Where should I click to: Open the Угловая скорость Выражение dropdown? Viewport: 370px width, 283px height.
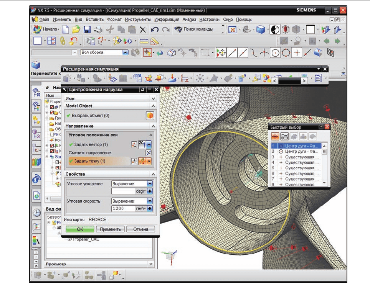pyautogui.click(x=150, y=201)
